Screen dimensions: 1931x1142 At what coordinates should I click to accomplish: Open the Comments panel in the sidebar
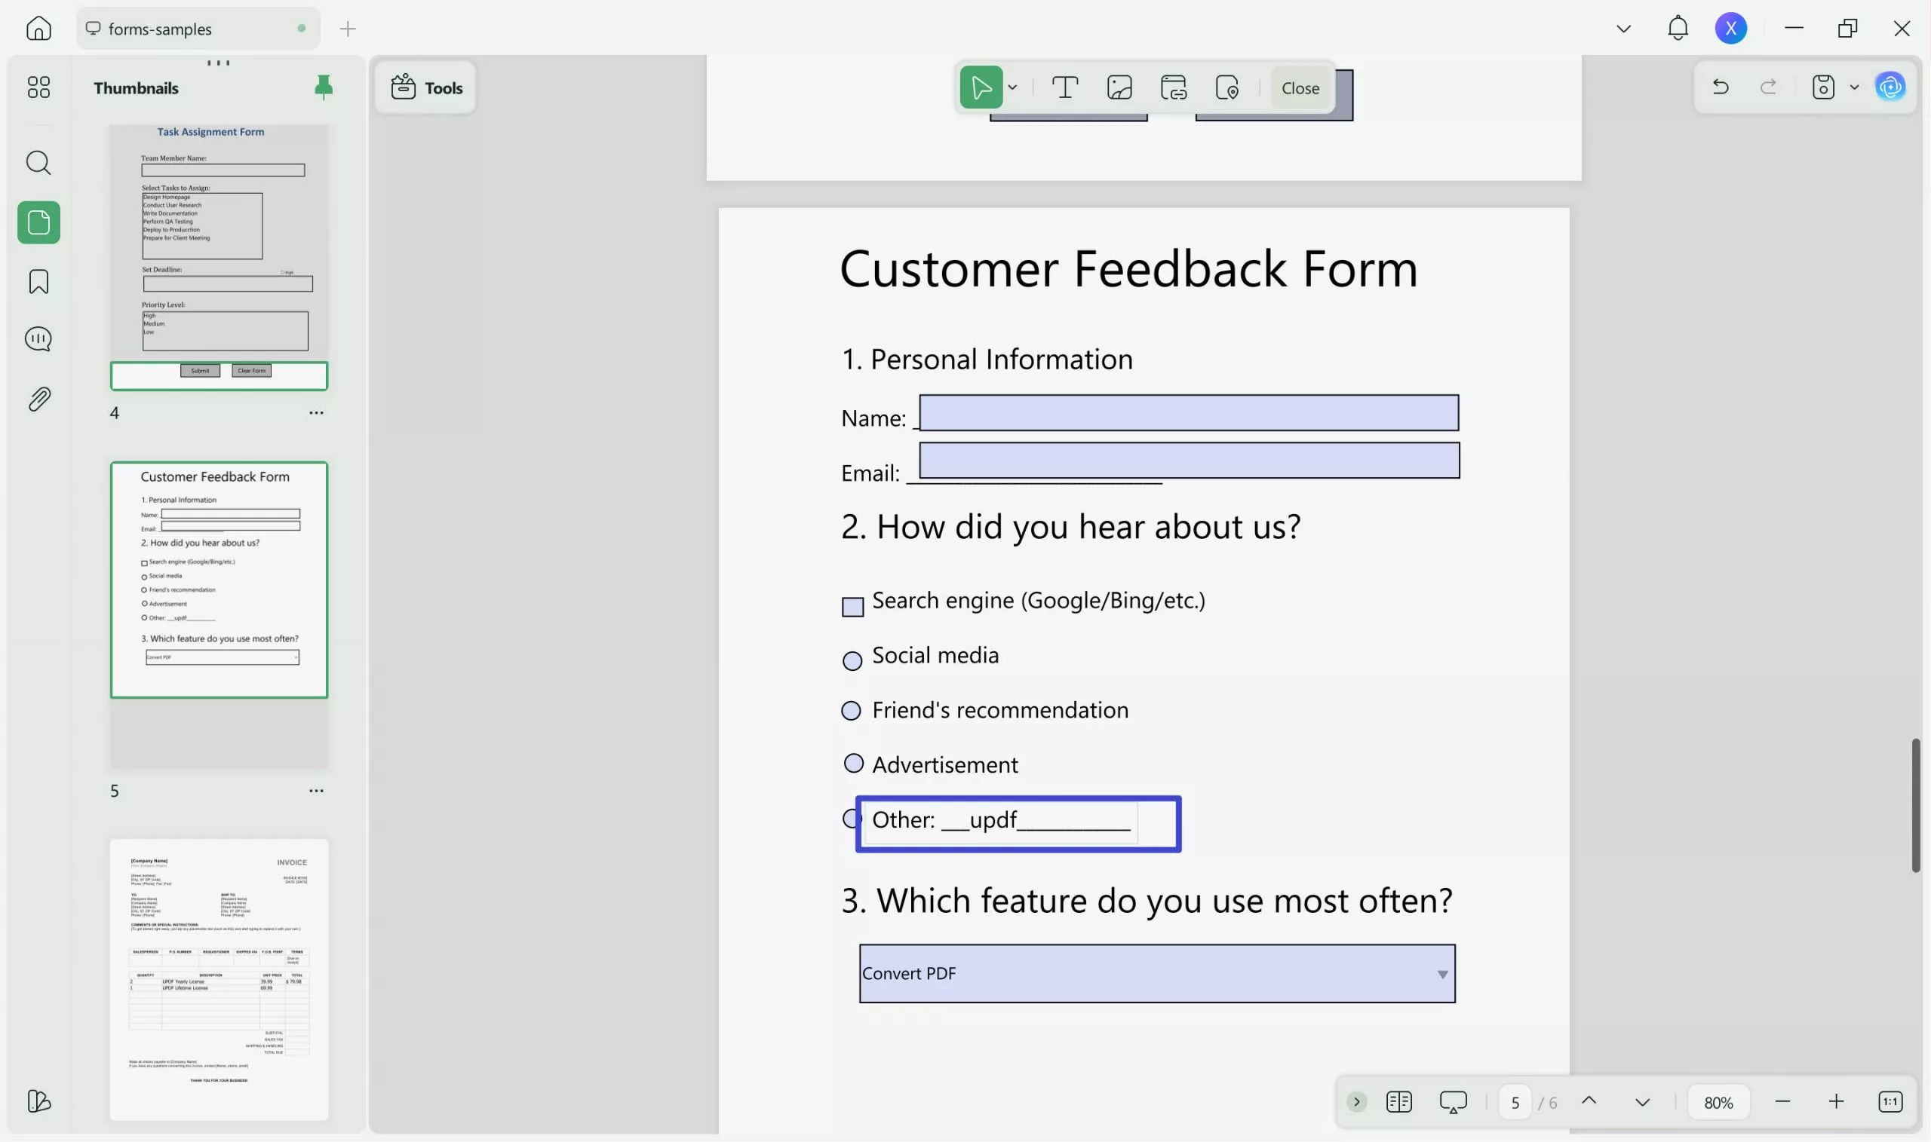pos(38,338)
